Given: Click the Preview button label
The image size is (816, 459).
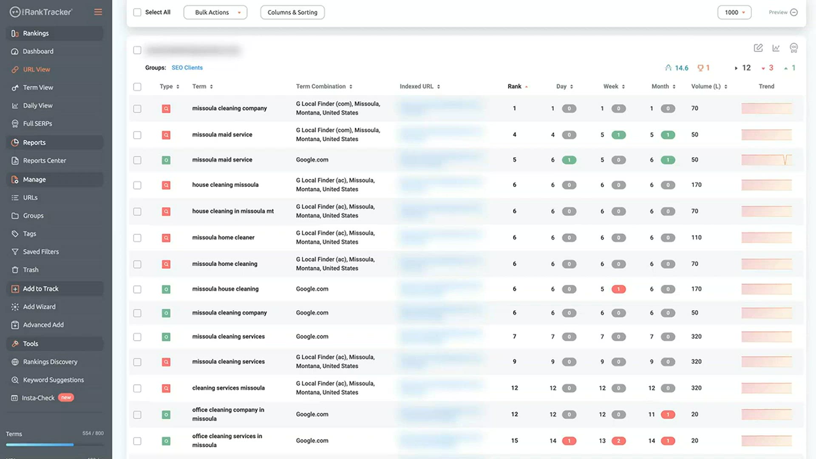Looking at the screenshot, I should [x=778, y=12].
